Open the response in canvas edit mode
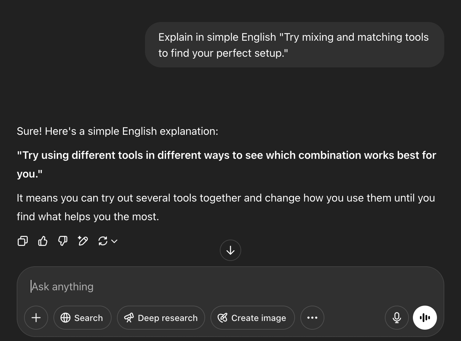Image resolution: width=461 pixels, height=341 pixels. pos(83,241)
